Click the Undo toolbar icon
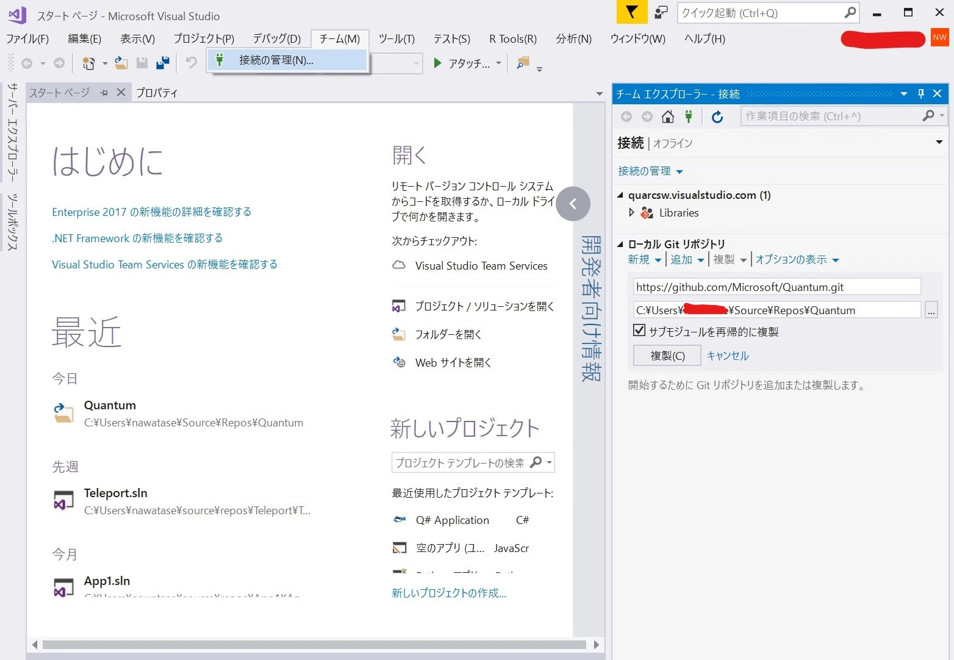Viewport: 954px width, 660px height. tap(192, 63)
